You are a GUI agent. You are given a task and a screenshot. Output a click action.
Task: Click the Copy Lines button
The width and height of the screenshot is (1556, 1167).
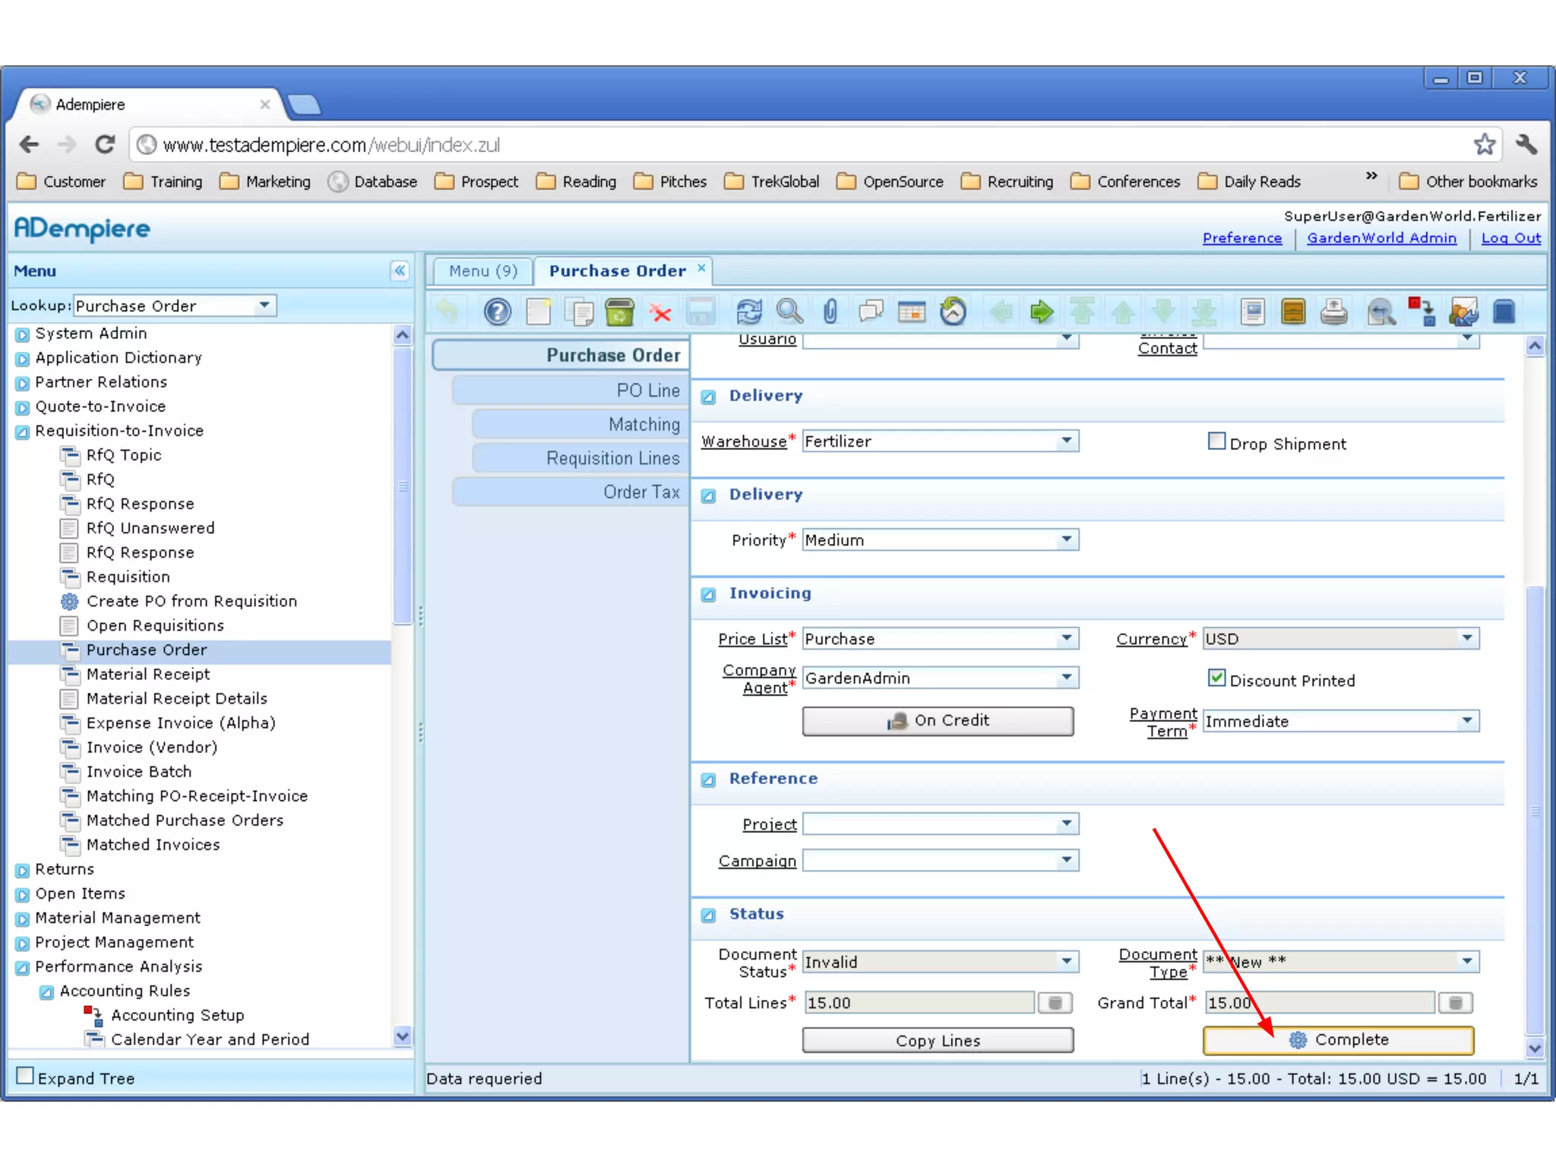click(x=938, y=1040)
